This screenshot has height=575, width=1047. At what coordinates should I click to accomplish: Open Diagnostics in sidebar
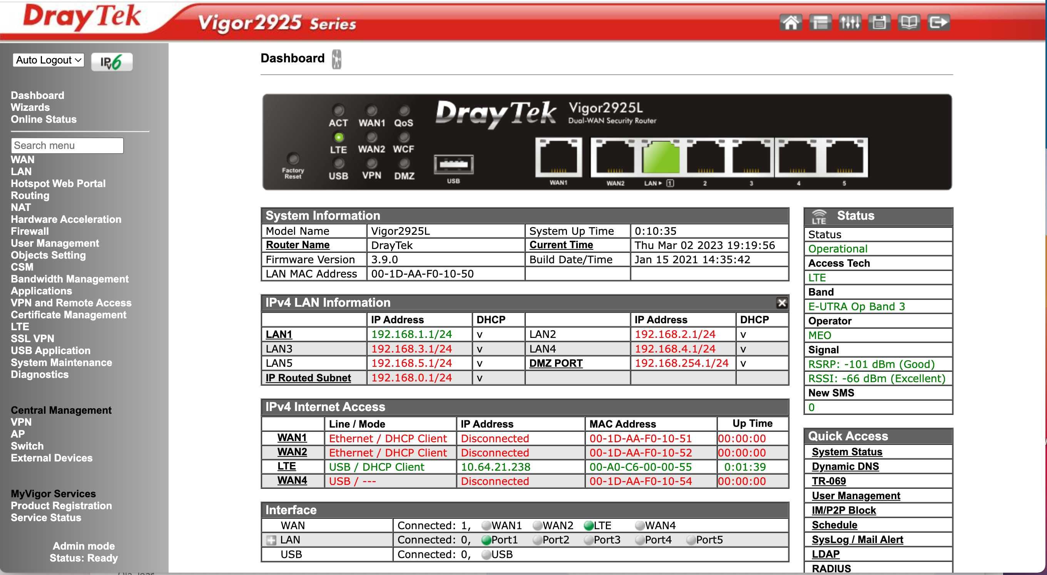(x=39, y=374)
